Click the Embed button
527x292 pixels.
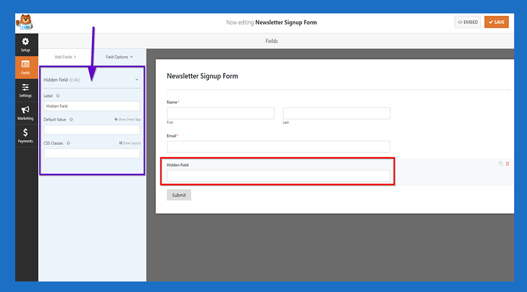(467, 22)
